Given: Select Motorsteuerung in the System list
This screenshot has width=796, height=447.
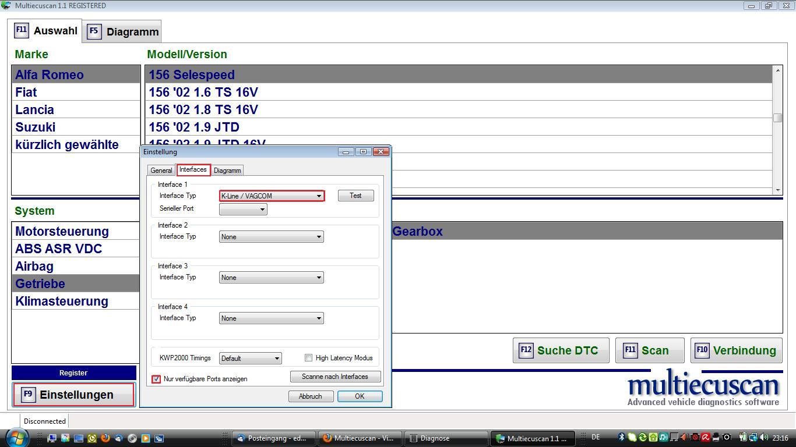Looking at the screenshot, I should point(76,232).
